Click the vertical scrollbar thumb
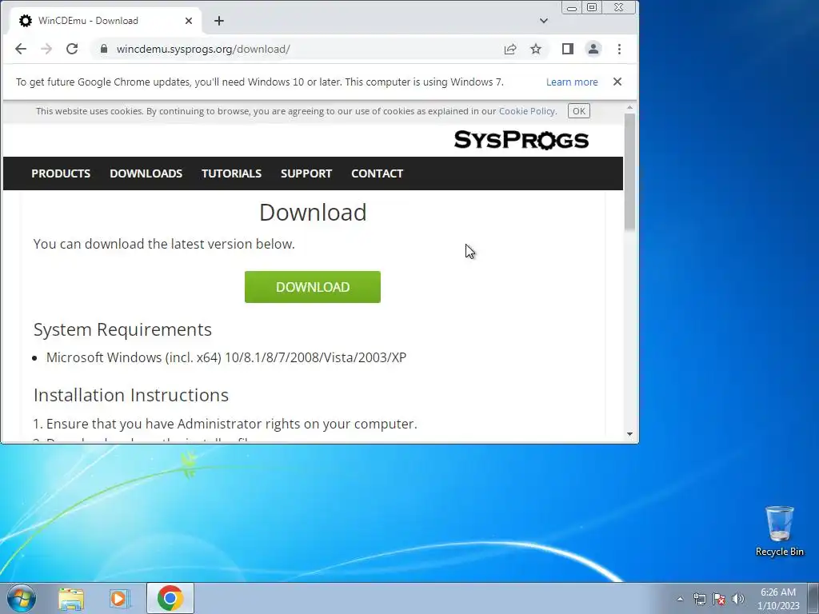The height and width of the screenshot is (614, 819). (x=629, y=172)
